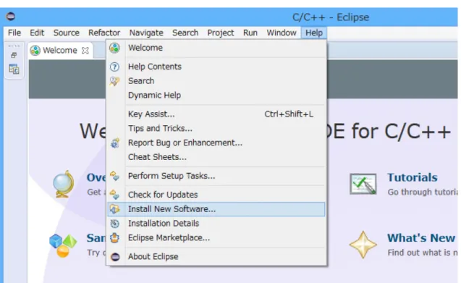The image size is (461, 283).
Task: Open the What's New link
Action: 421,238
